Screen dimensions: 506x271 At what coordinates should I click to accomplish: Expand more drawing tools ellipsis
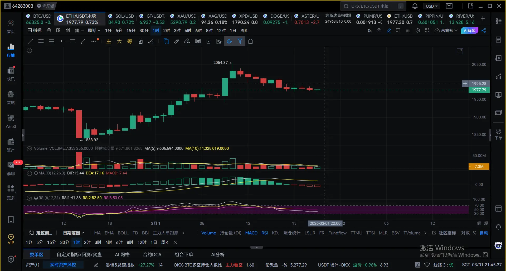(x=94, y=41)
